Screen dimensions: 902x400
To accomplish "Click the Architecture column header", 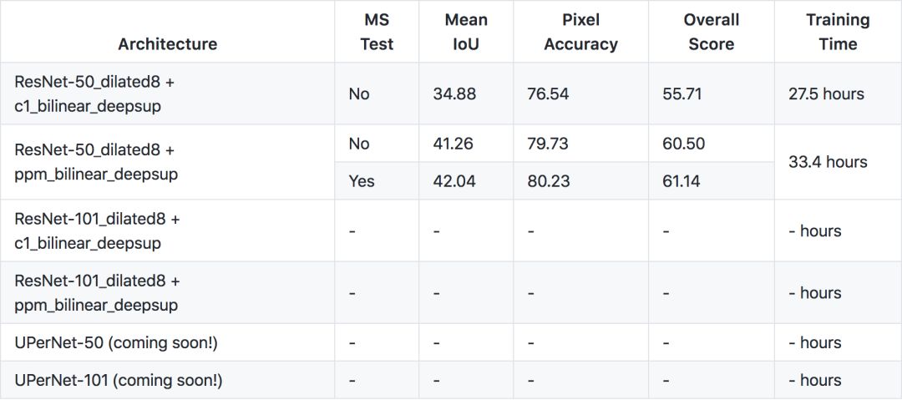I will click(167, 44).
